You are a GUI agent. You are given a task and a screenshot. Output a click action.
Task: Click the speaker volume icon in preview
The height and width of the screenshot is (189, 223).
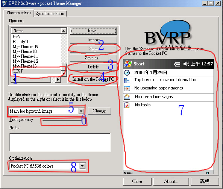186,64
